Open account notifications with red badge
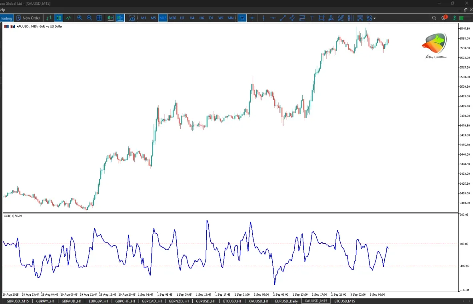Image resolution: width=473 pixels, height=304 pixels. [x=444, y=18]
